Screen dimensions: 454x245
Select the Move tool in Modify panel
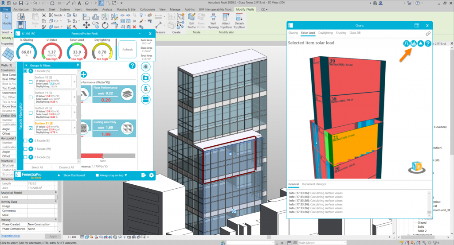pyautogui.click(x=86, y=25)
